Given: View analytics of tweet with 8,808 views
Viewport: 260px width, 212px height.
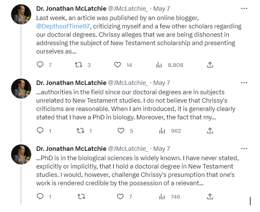Looking at the screenshot, I should (x=159, y=65).
